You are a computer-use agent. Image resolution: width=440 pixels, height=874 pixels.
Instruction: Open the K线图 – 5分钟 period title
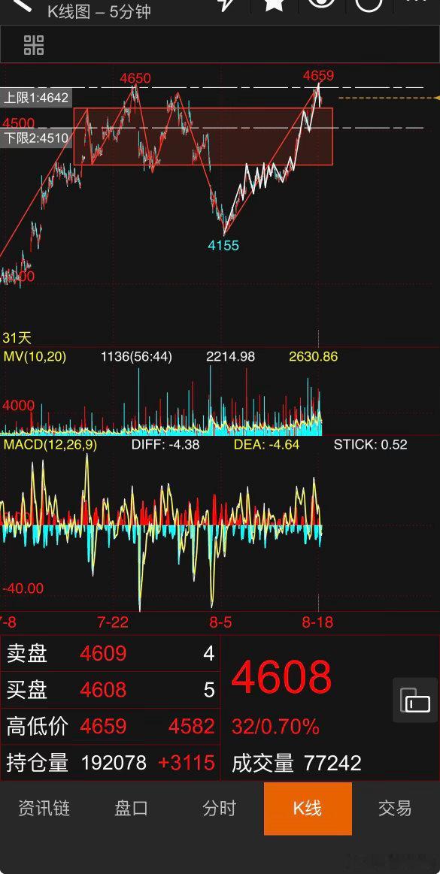click(x=99, y=11)
